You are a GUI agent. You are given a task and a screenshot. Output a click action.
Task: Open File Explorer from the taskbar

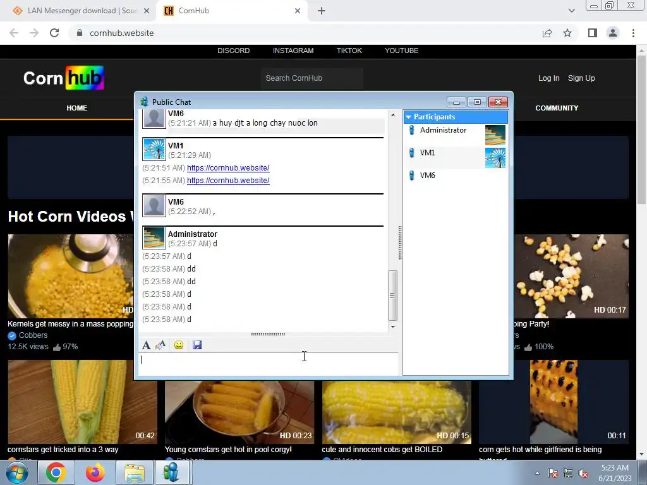point(135,472)
